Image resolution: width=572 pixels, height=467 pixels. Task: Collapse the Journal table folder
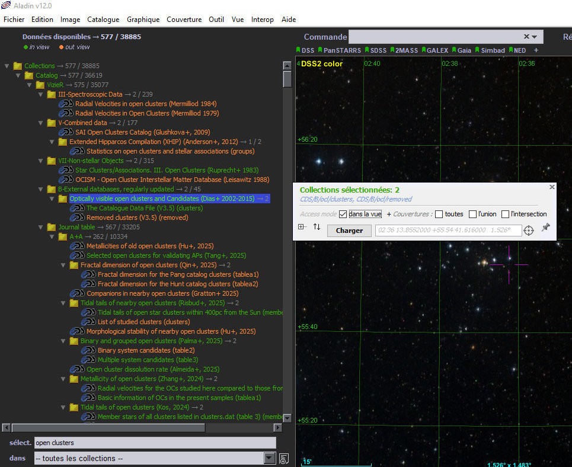[x=40, y=228]
